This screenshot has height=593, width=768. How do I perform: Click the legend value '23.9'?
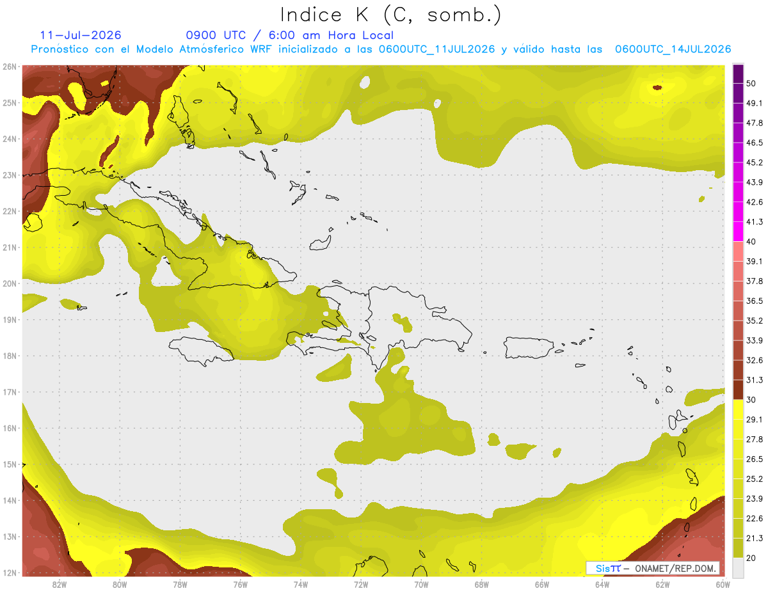tap(754, 499)
